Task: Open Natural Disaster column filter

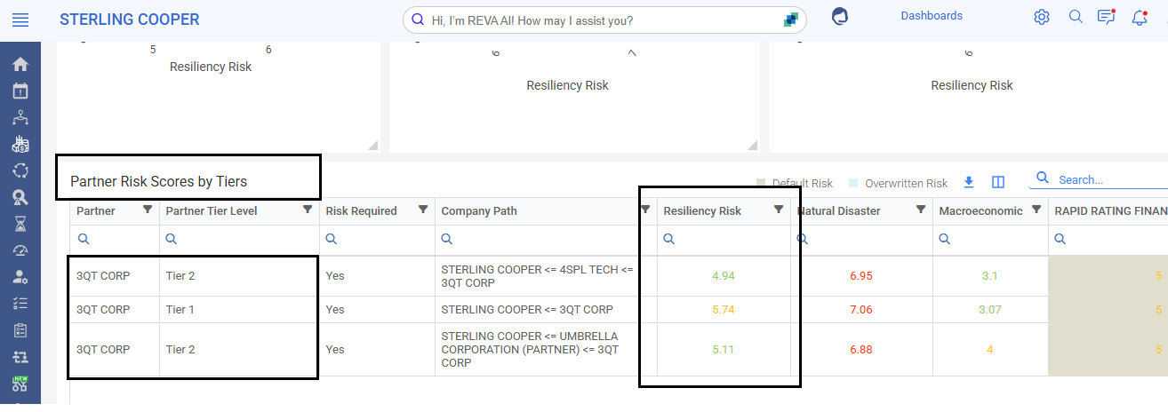Action: click(x=921, y=210)
